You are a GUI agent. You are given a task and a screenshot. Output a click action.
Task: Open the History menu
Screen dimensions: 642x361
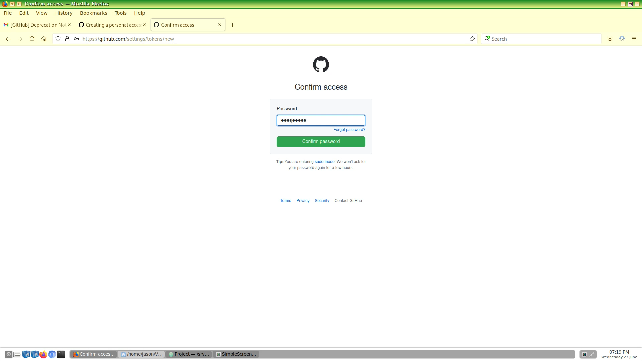point(64,13)
